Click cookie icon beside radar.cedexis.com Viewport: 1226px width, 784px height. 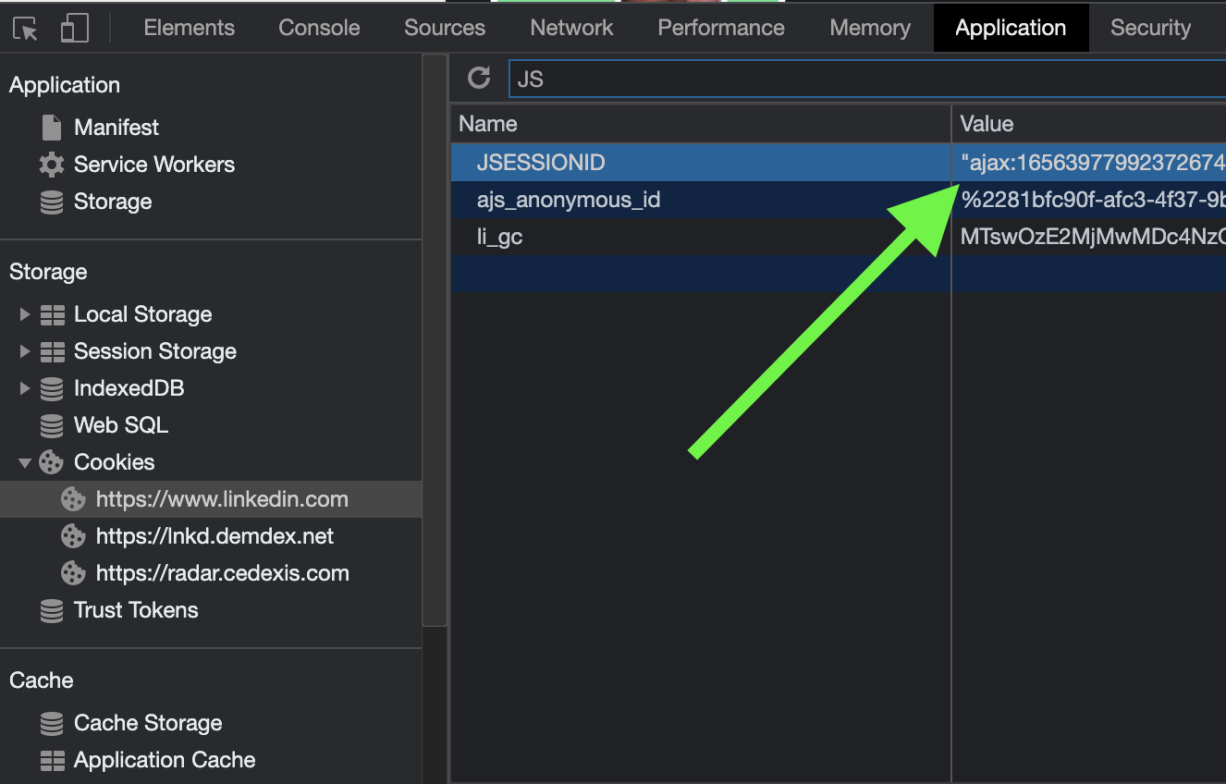click(x=73, y=573)
